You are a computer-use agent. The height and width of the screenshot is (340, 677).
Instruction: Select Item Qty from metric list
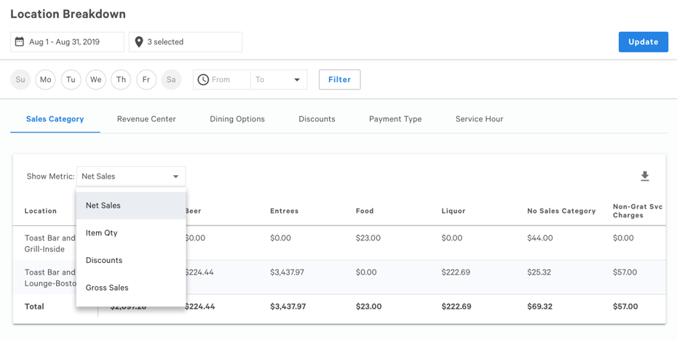(x=102, y=233)
